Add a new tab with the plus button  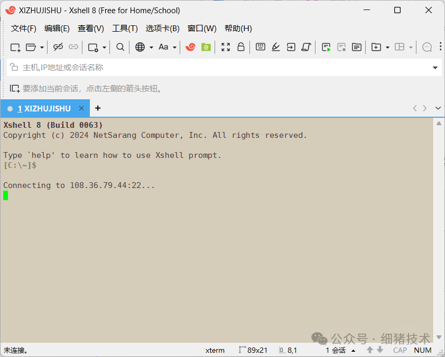(x=98, y=108)
